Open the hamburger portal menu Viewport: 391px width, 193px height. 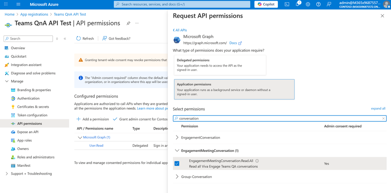point(18,4)
